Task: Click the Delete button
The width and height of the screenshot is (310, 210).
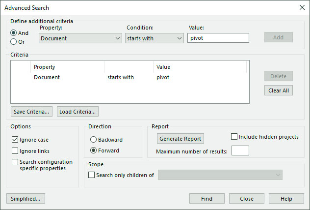Action: click(279, 76)
